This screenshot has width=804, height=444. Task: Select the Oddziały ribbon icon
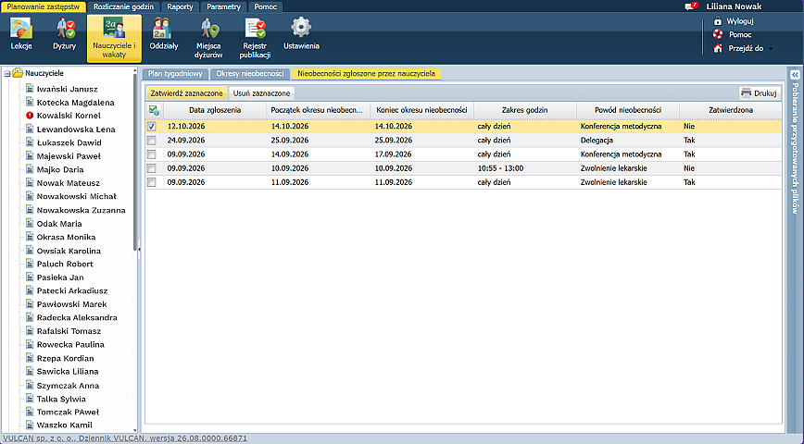164,28
